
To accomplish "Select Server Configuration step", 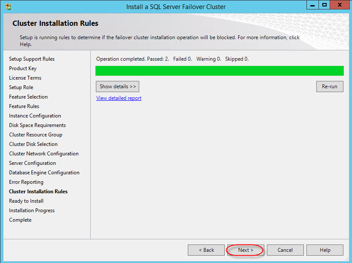I will (x=32, y=163).
